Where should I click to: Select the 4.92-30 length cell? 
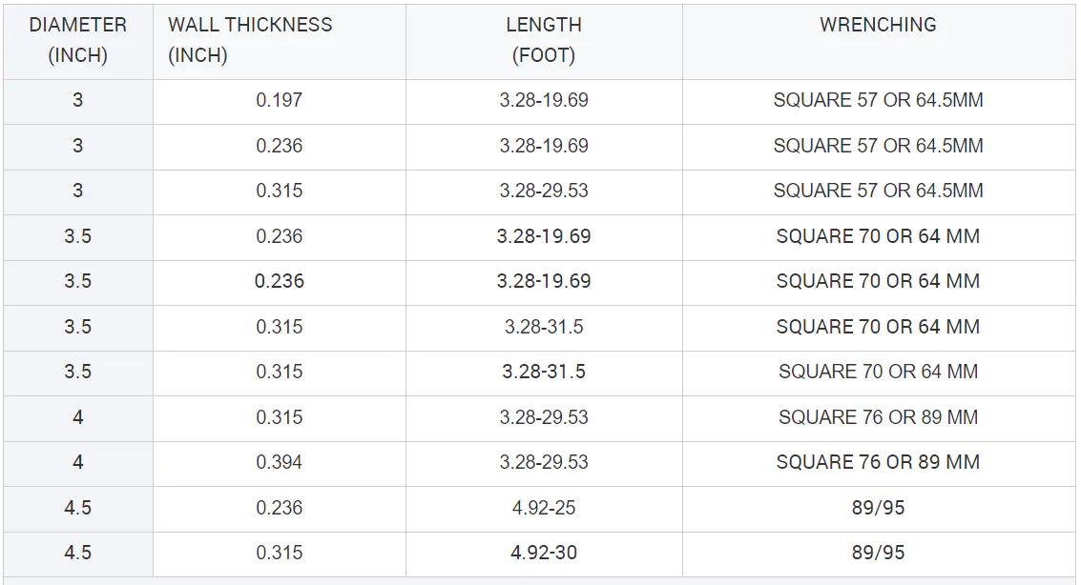coord(544,553)
